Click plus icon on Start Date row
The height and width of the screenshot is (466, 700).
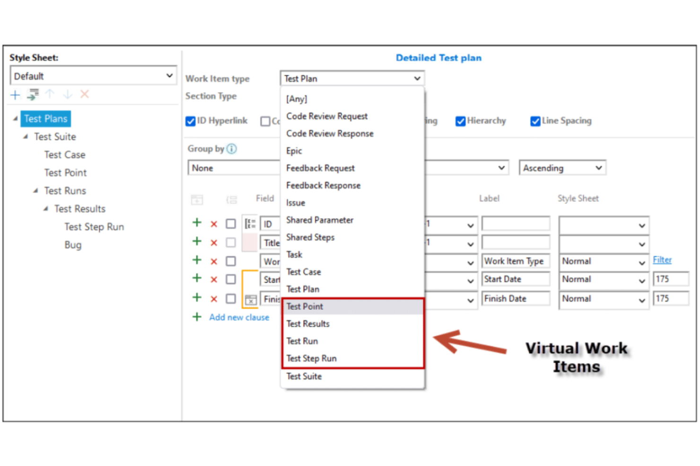197,278
